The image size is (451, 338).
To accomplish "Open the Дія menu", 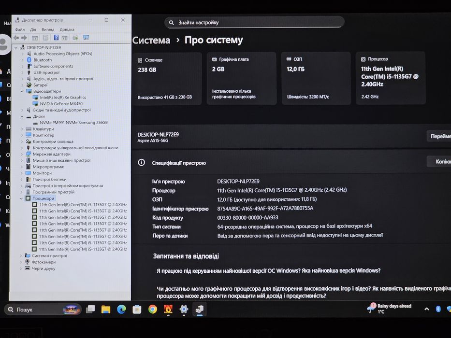I will click(33, 29).
